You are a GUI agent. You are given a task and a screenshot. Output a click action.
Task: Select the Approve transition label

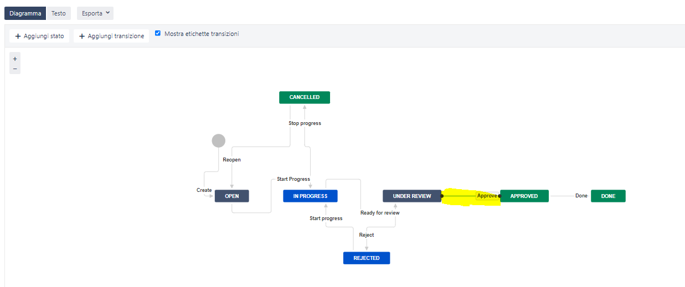pos(487,196)
